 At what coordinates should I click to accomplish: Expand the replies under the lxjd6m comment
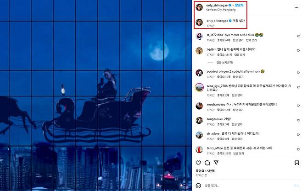224,63
